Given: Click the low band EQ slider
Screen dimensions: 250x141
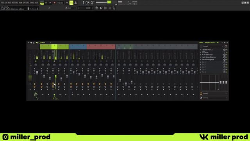Looking at the screenshot, I should (221, 83).
